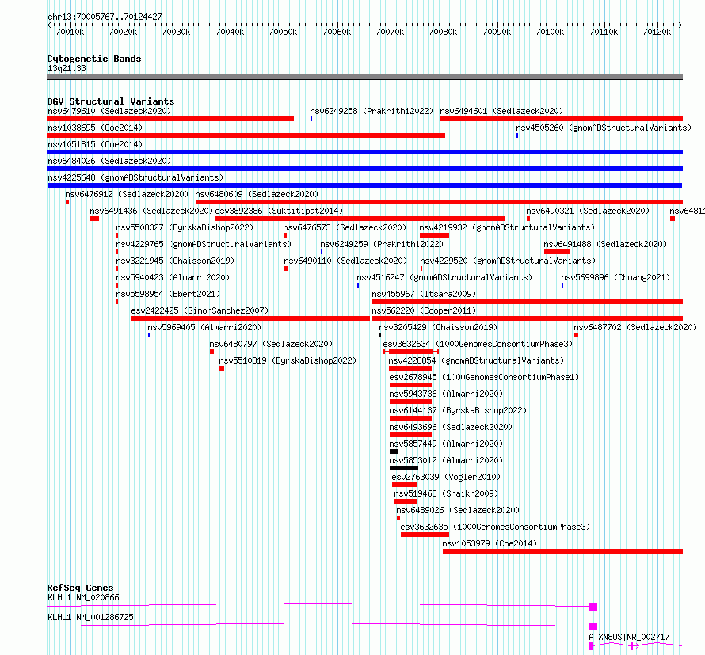The height and width of the screenshot is (655, 705).
Task: Select nsv5940423 (Almarri2020) label
Action: coord(173,277)
